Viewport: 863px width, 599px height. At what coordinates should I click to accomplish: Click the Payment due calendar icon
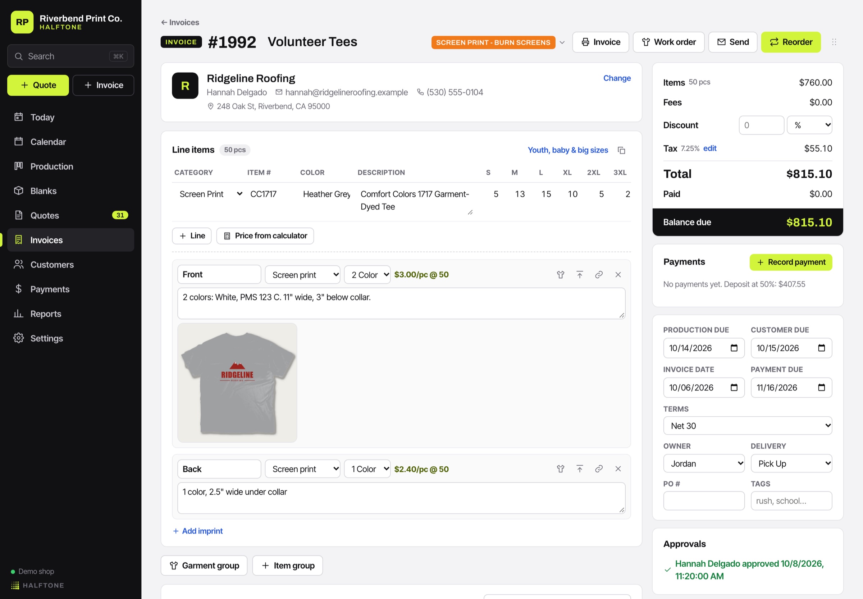821,387
